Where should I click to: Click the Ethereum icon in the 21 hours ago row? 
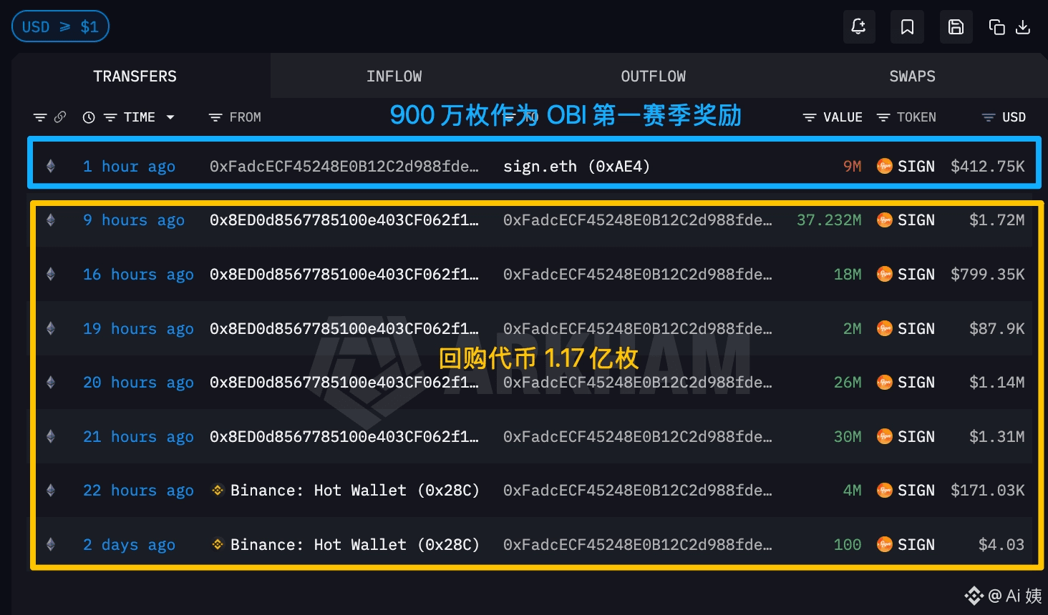(x=51, y=436)
